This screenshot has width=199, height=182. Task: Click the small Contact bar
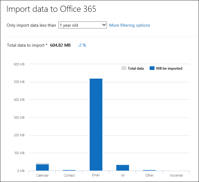coord(69,170)
